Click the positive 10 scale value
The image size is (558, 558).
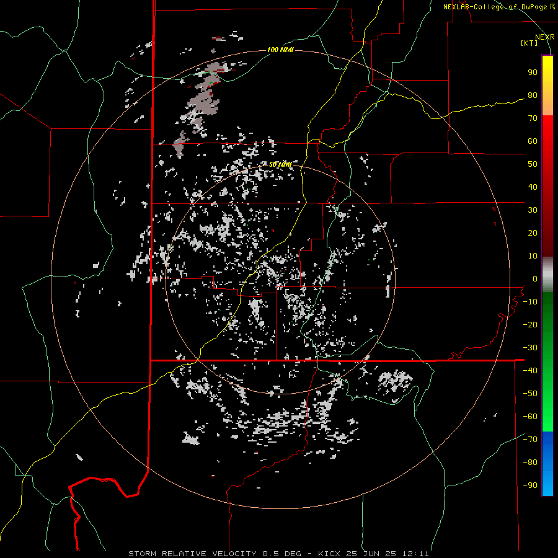pos(533,256)
